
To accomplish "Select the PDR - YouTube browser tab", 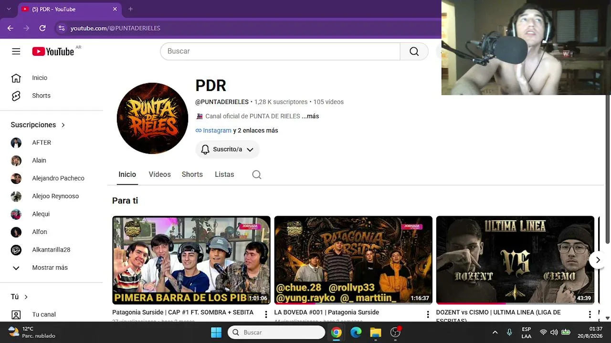I will [70, 9].
